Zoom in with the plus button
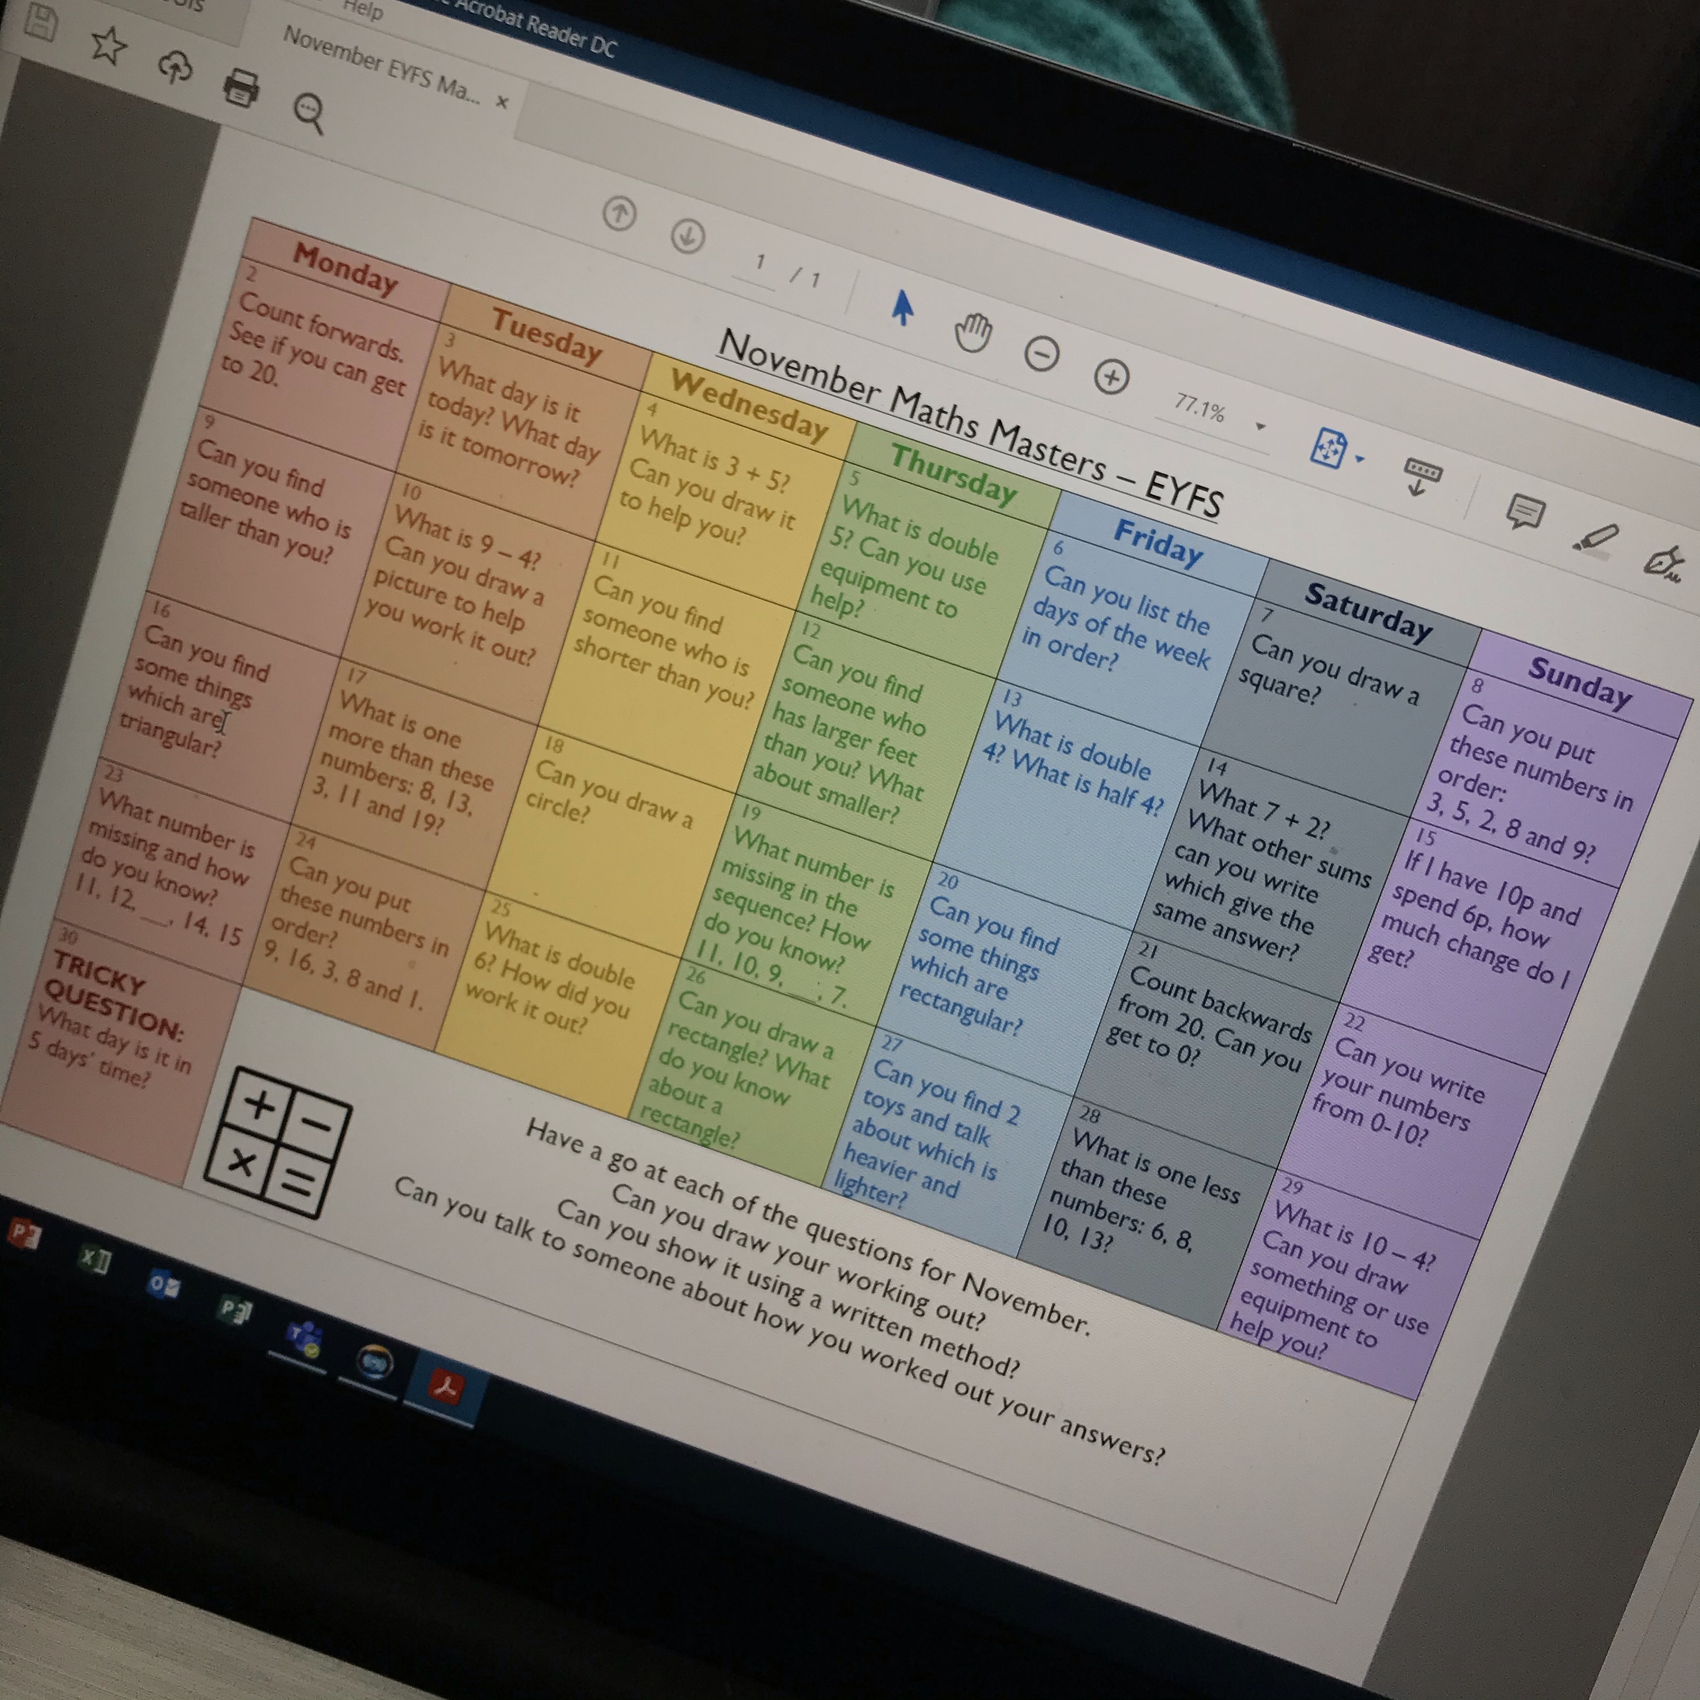Viewport: 1700px width, 1700px height. point(1111,377)
